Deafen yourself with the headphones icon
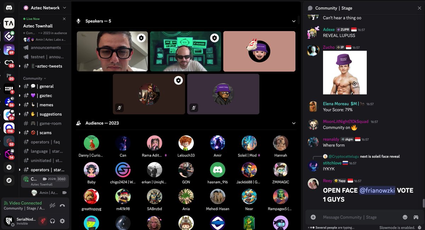Screen dimensions: 425x230 pos(52,221)
